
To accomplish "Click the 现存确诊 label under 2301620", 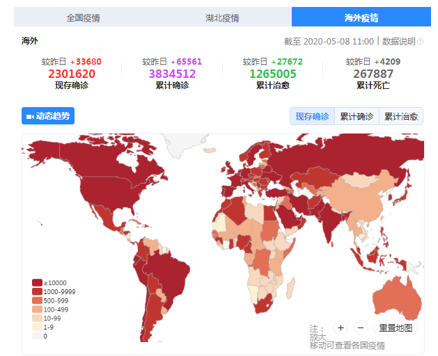I will pos(72,85).
